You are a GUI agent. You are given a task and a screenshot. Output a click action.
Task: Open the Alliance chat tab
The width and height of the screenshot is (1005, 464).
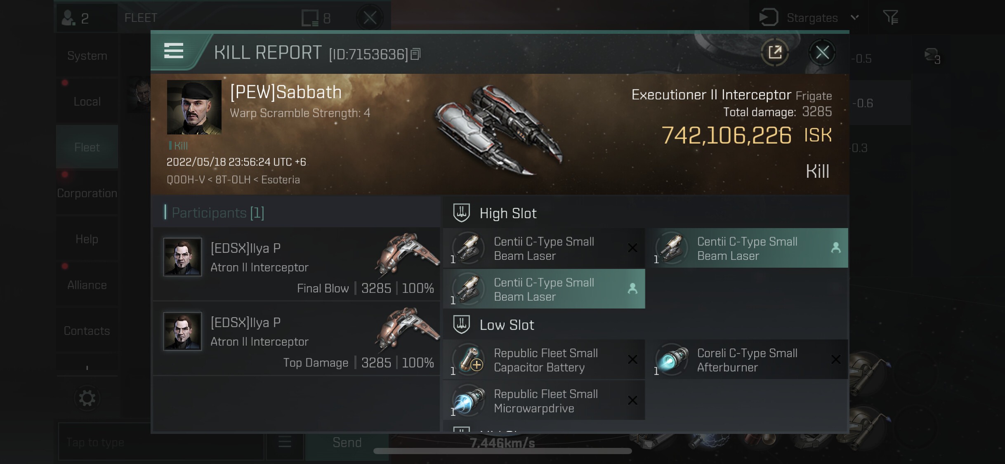pyautogui.click(x=87, y=285)
